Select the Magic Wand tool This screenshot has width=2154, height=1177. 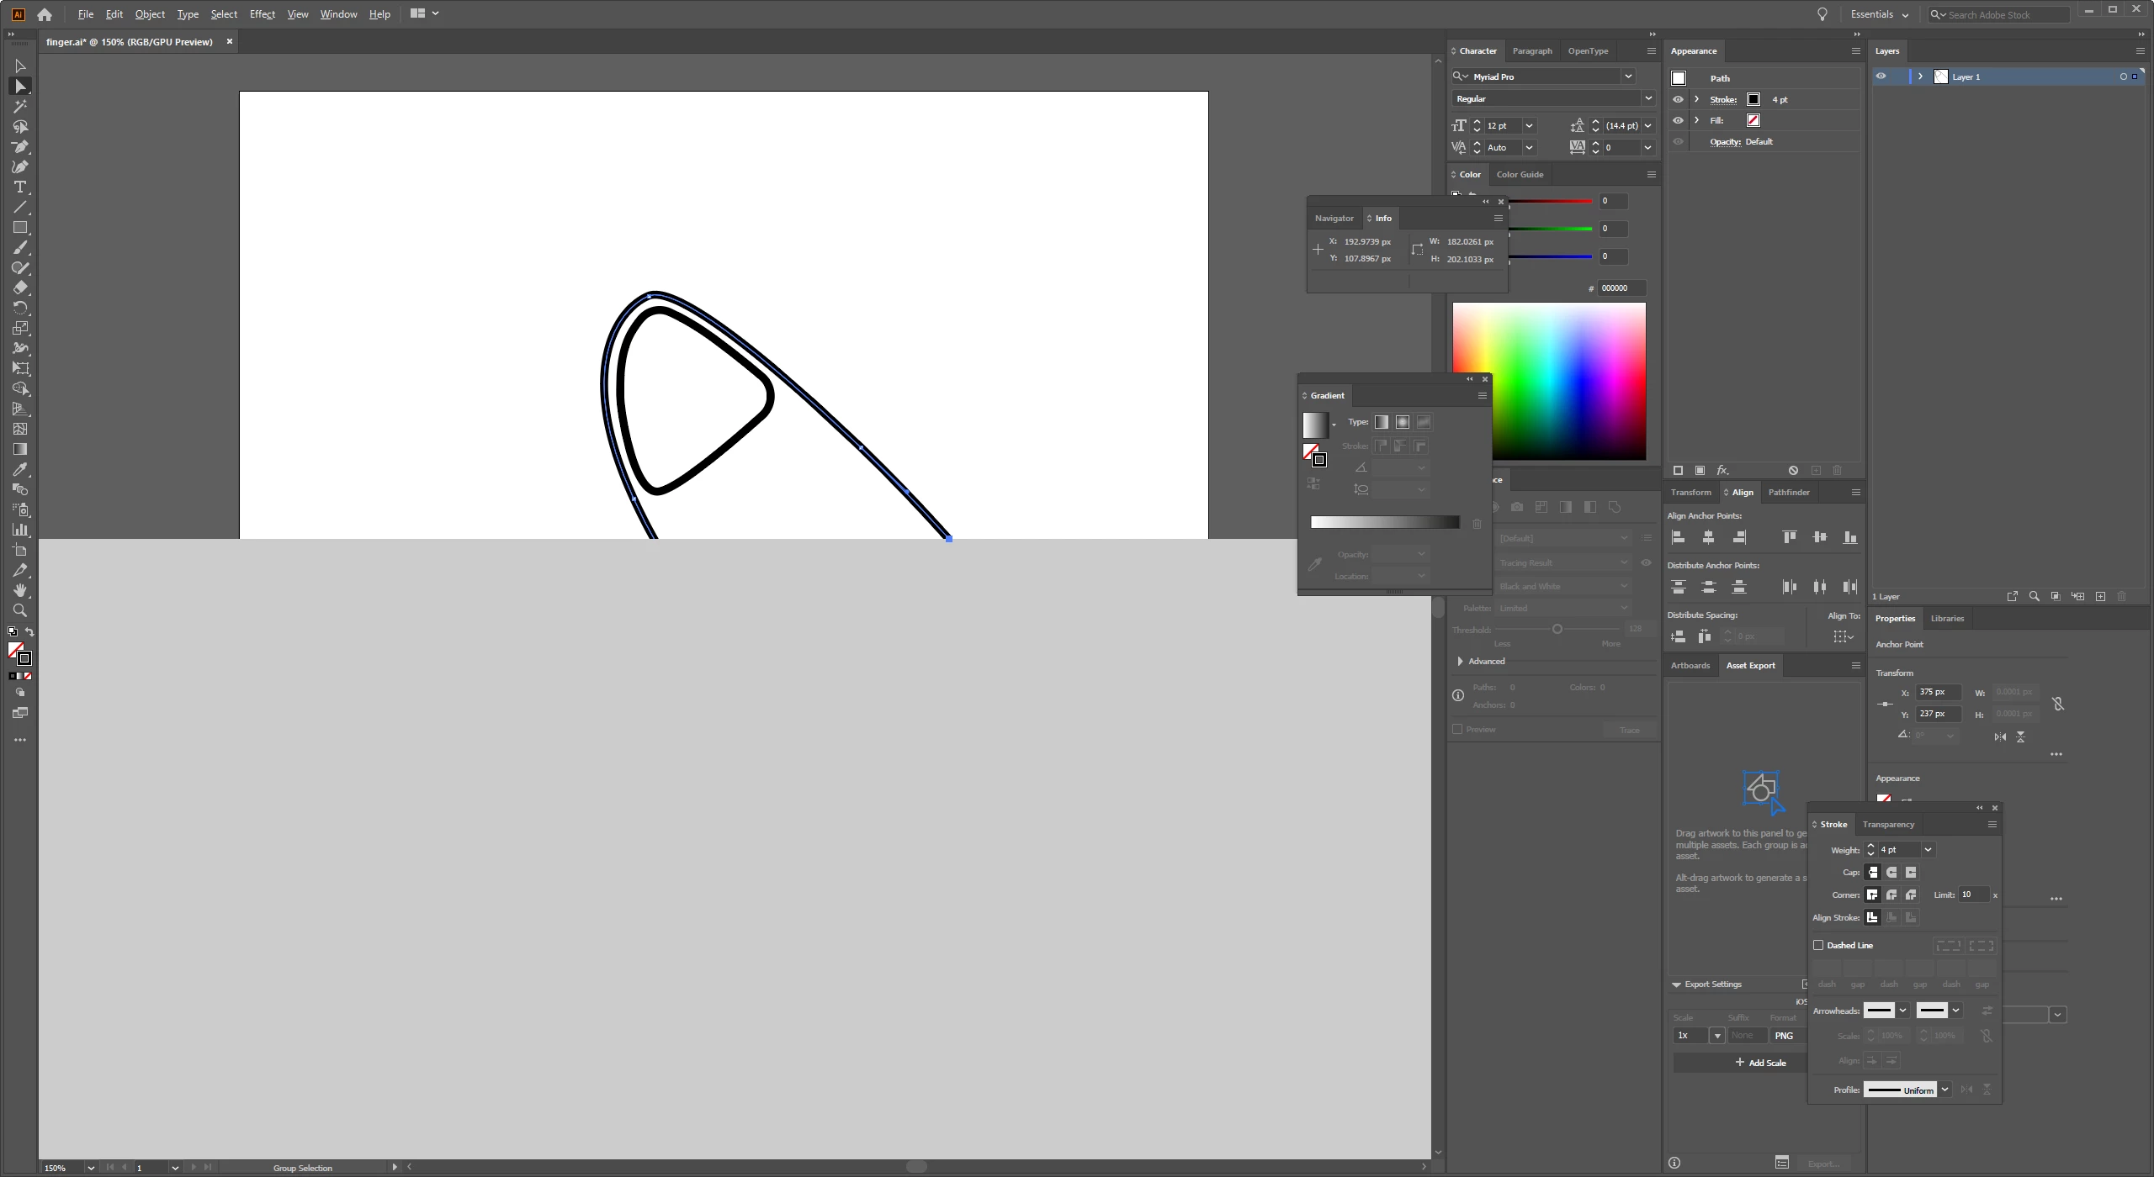(x=20, y=107)
